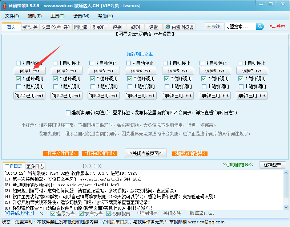Click the >打开规则目录< orange button
The image size is (290, 227).
100,153
